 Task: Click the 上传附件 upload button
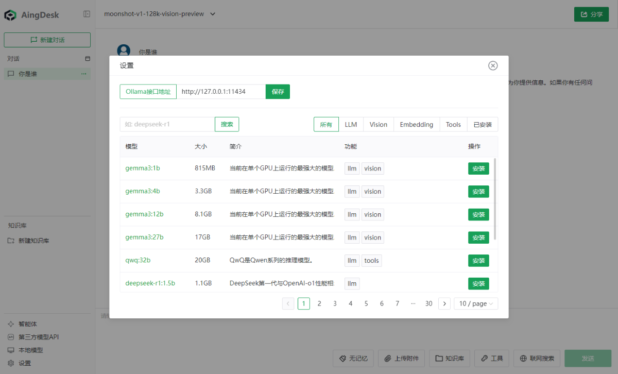pos(401,359)
